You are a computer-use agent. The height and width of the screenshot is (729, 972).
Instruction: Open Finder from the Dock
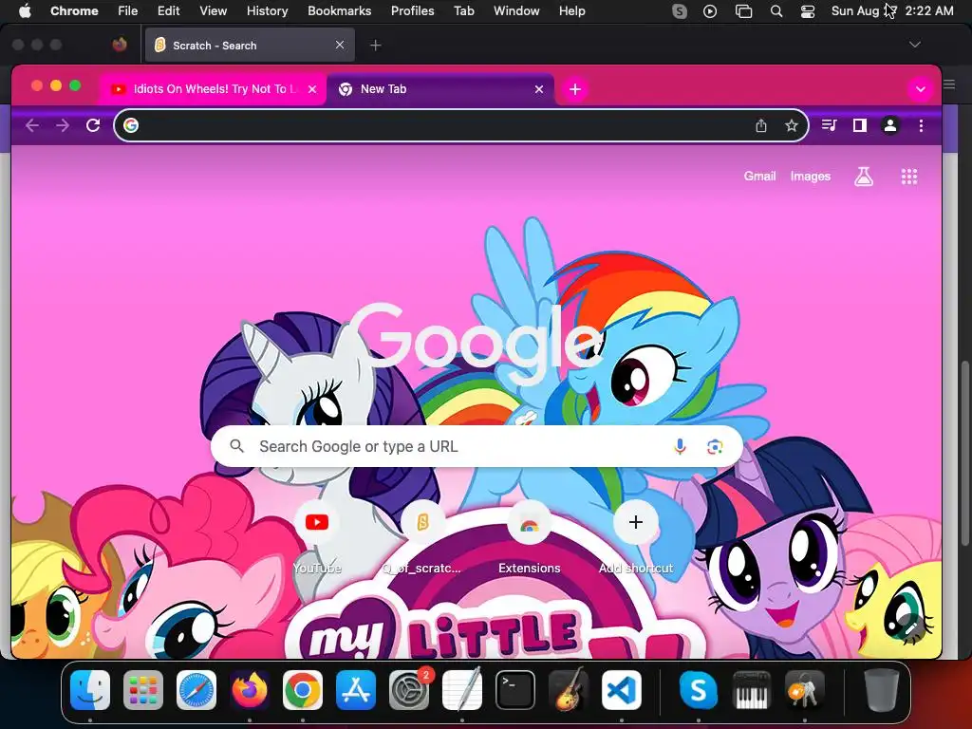coord(90,690)
